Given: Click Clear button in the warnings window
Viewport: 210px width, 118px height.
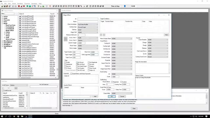Looking at the screenshot, I should click(x=134, y=108).
